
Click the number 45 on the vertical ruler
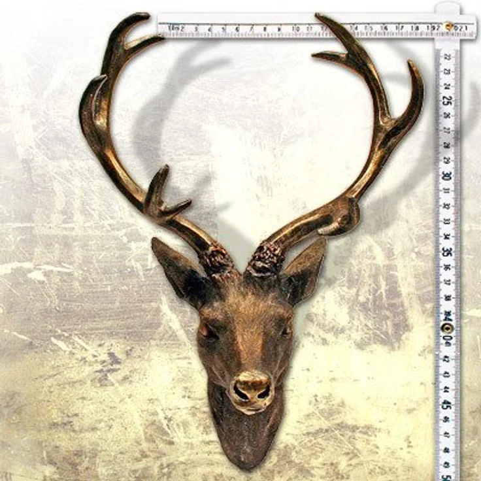point(446,405)
